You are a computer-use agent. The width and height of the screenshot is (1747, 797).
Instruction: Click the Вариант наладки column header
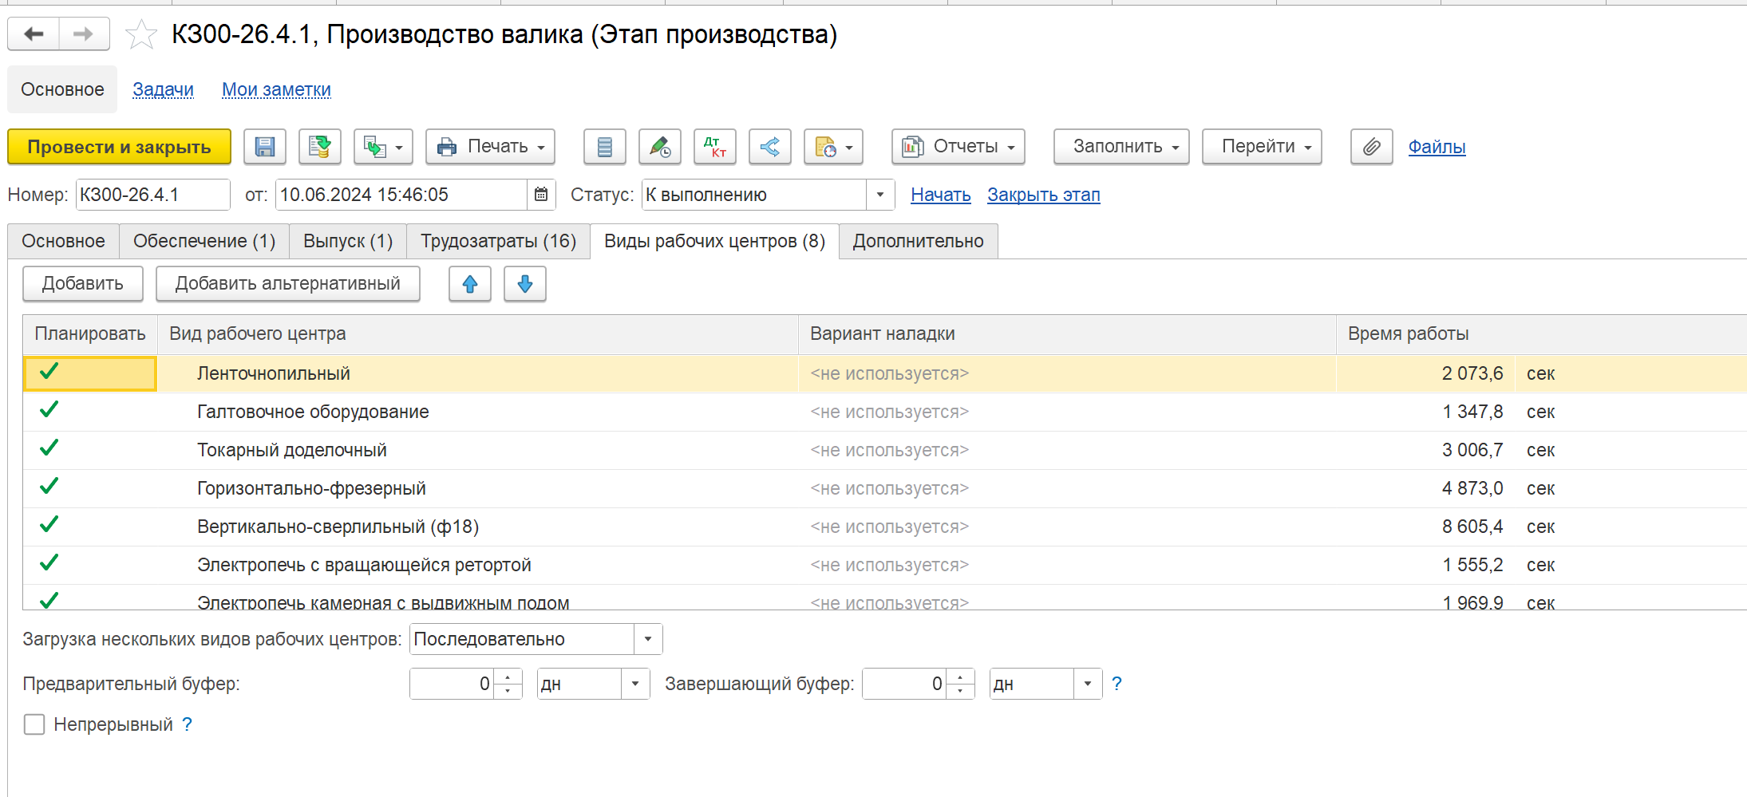click(1067, 334)
